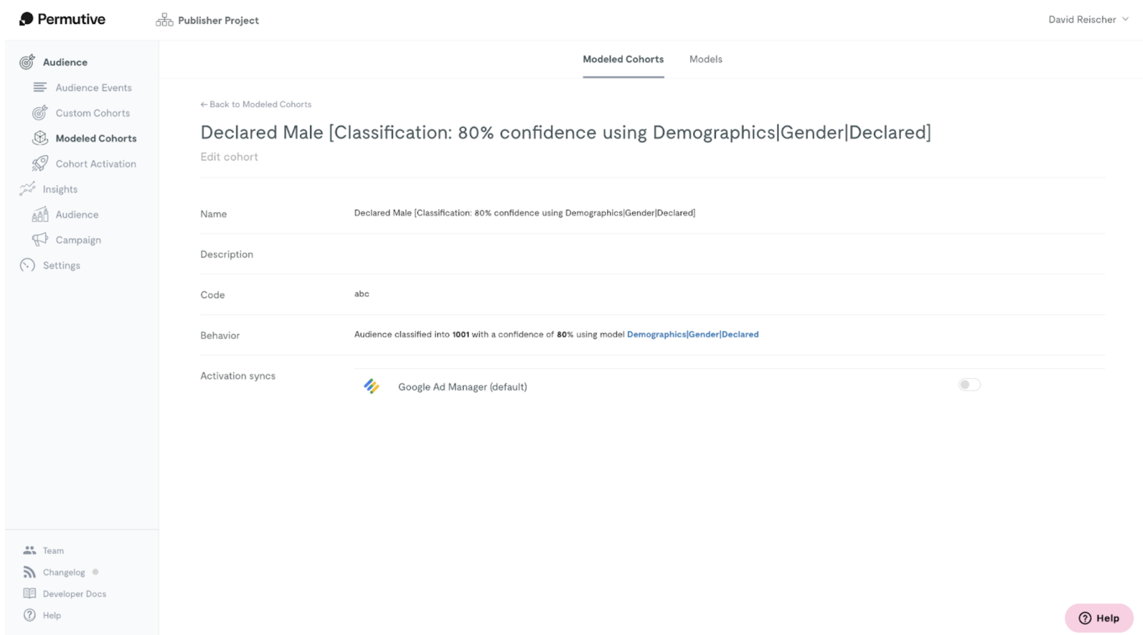Click the Google Ad Manager logo
Viewport: 1143px width, 635px height.
click(x=371, y=386)
